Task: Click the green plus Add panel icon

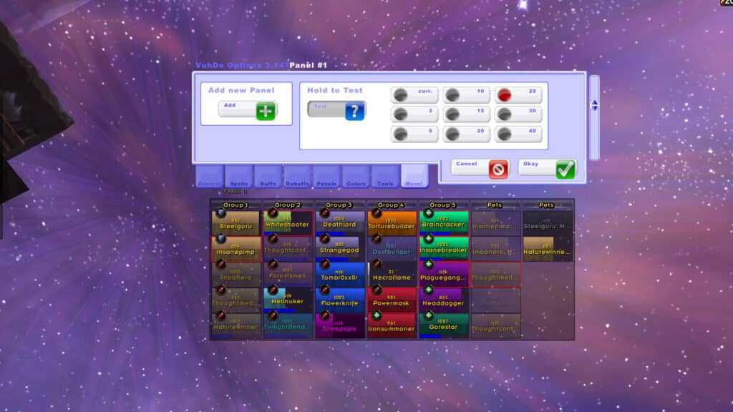Action: tap(266, 111)
